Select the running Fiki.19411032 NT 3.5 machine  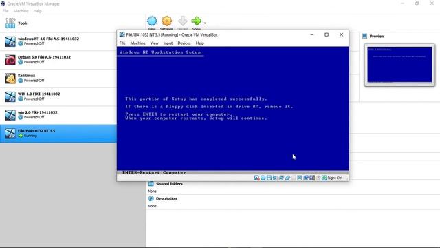click(x=58, y=134)
